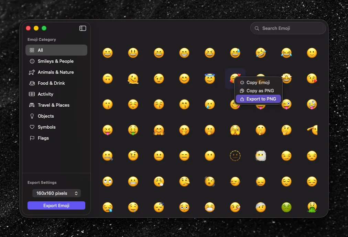Select the lying long-nose face emoji
This screenshot has height=237, width=348.
[184, 181]
